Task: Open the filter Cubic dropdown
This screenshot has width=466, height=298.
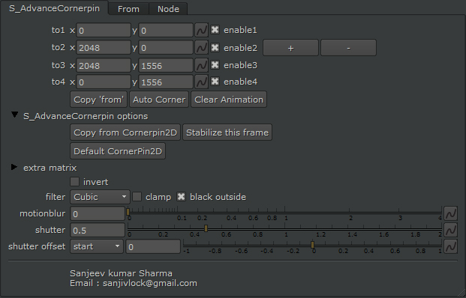Action: (100, 197)
